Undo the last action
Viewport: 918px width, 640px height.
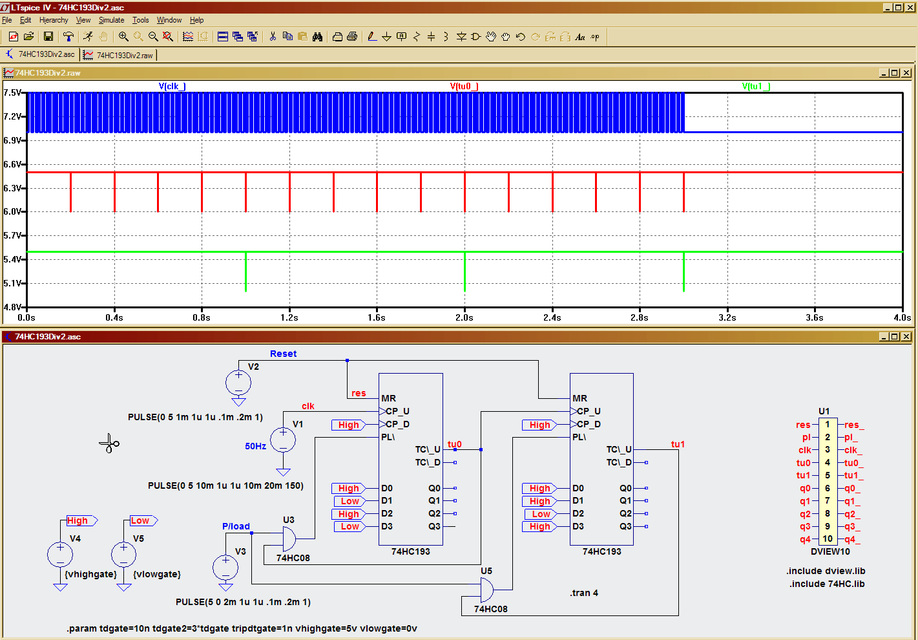(x=521, y=37)
